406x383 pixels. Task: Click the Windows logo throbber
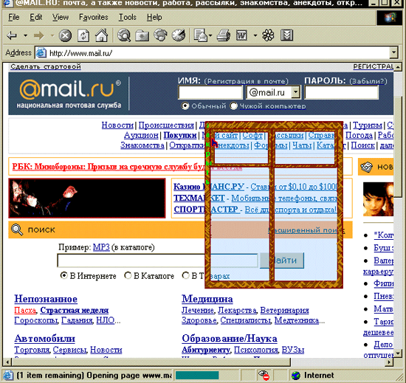[390, 18]
